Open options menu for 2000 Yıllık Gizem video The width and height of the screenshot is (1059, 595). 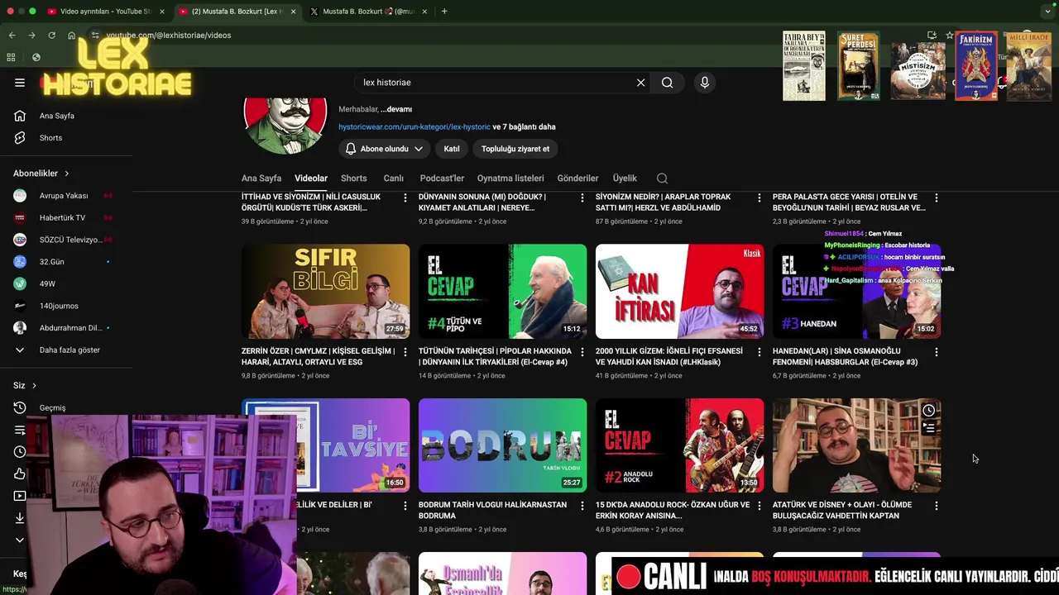[759, 352]
